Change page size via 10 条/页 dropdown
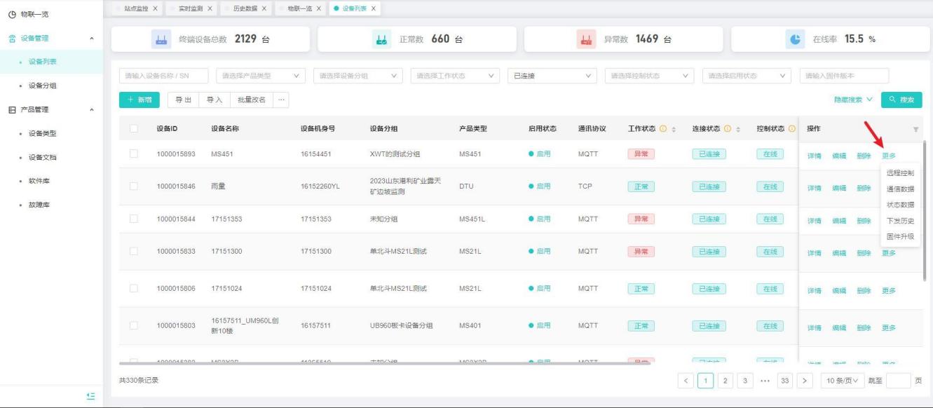Screen dimensions: 933x408 841,381
